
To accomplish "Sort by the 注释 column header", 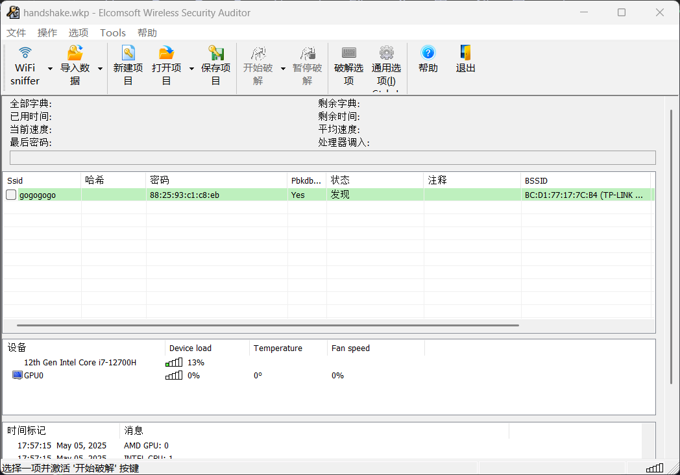I will tap(472, 180).
